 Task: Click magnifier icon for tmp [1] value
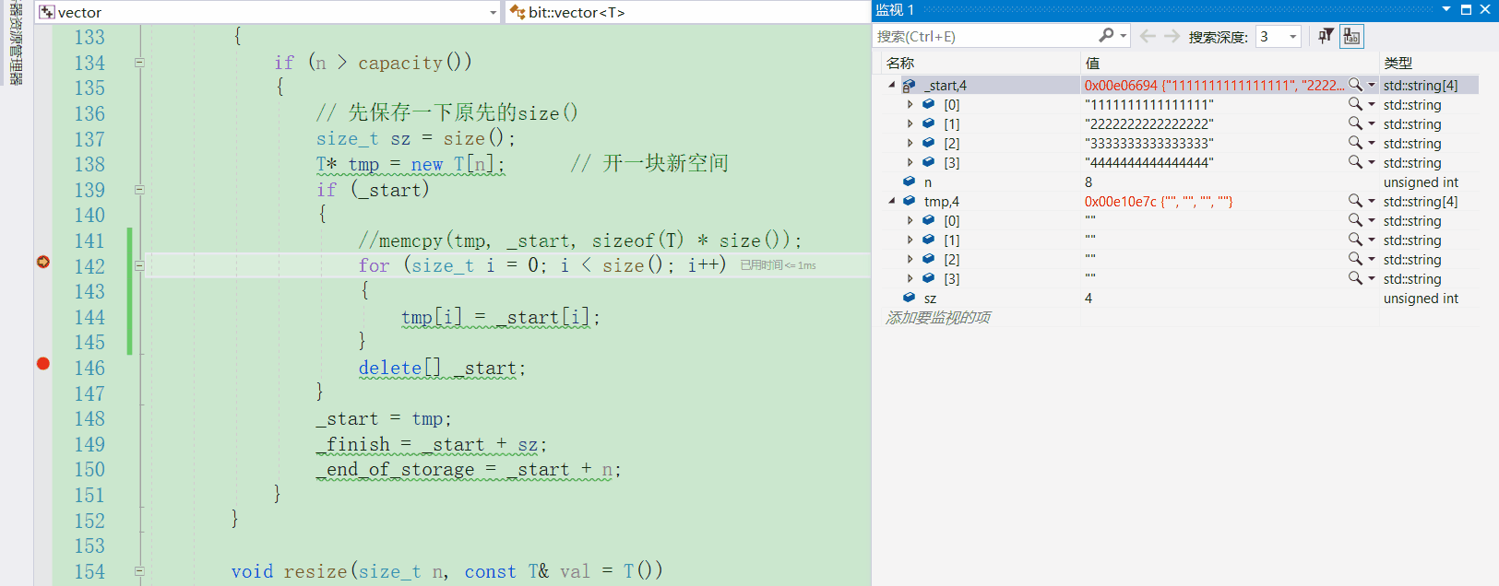click(1355, 240)
